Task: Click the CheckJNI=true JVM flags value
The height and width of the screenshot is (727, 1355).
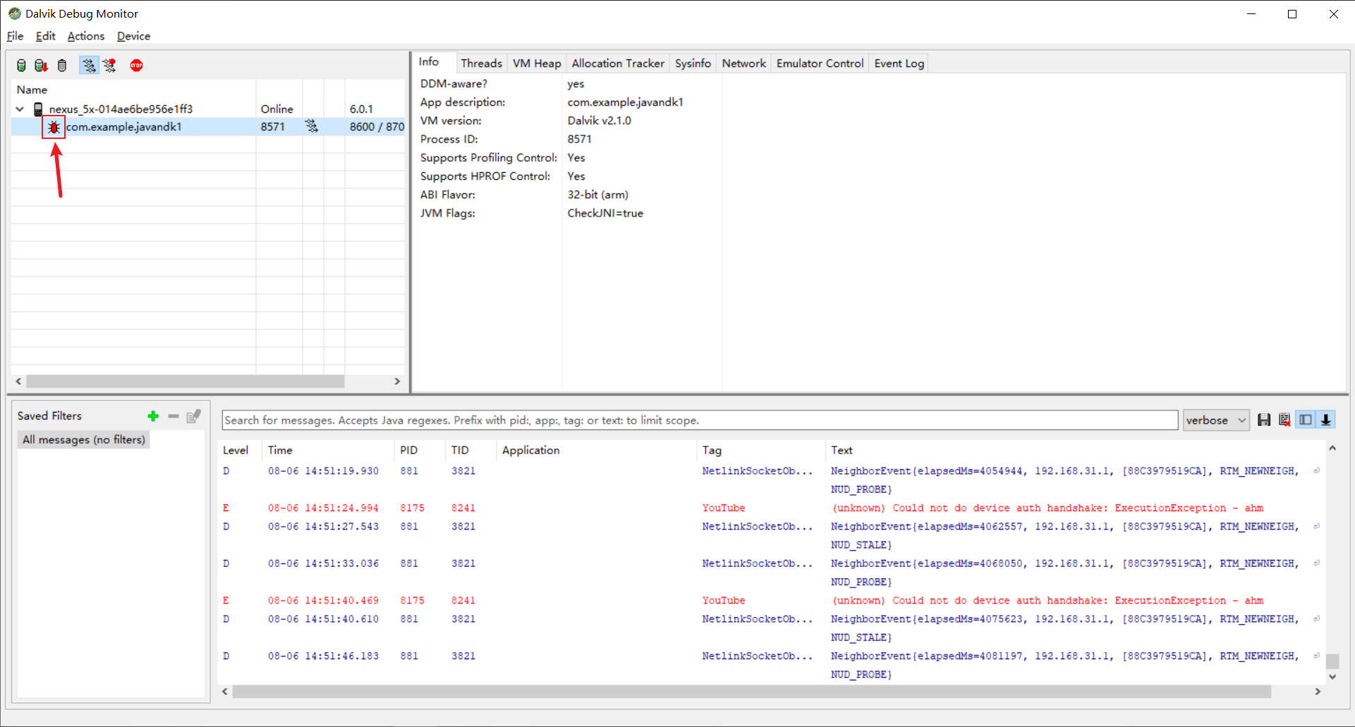Action: pyautogui.click(x=605, y=214)
